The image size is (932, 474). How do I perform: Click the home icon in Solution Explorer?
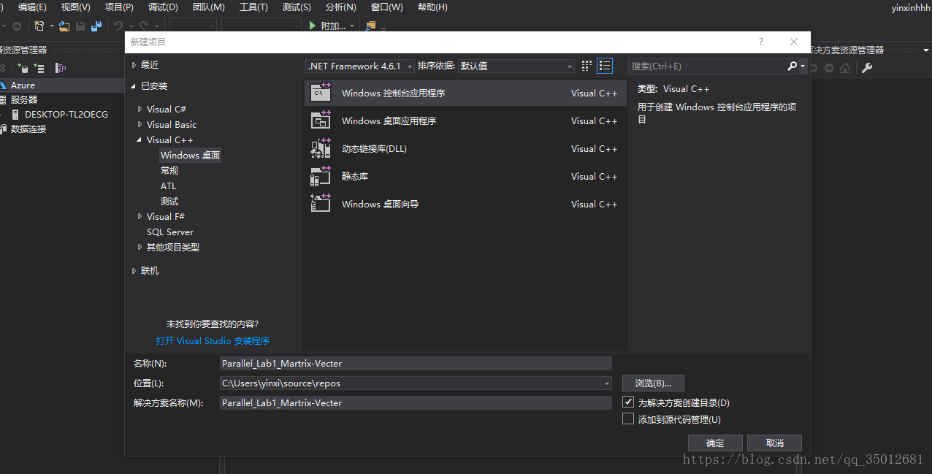pos(845,68)
